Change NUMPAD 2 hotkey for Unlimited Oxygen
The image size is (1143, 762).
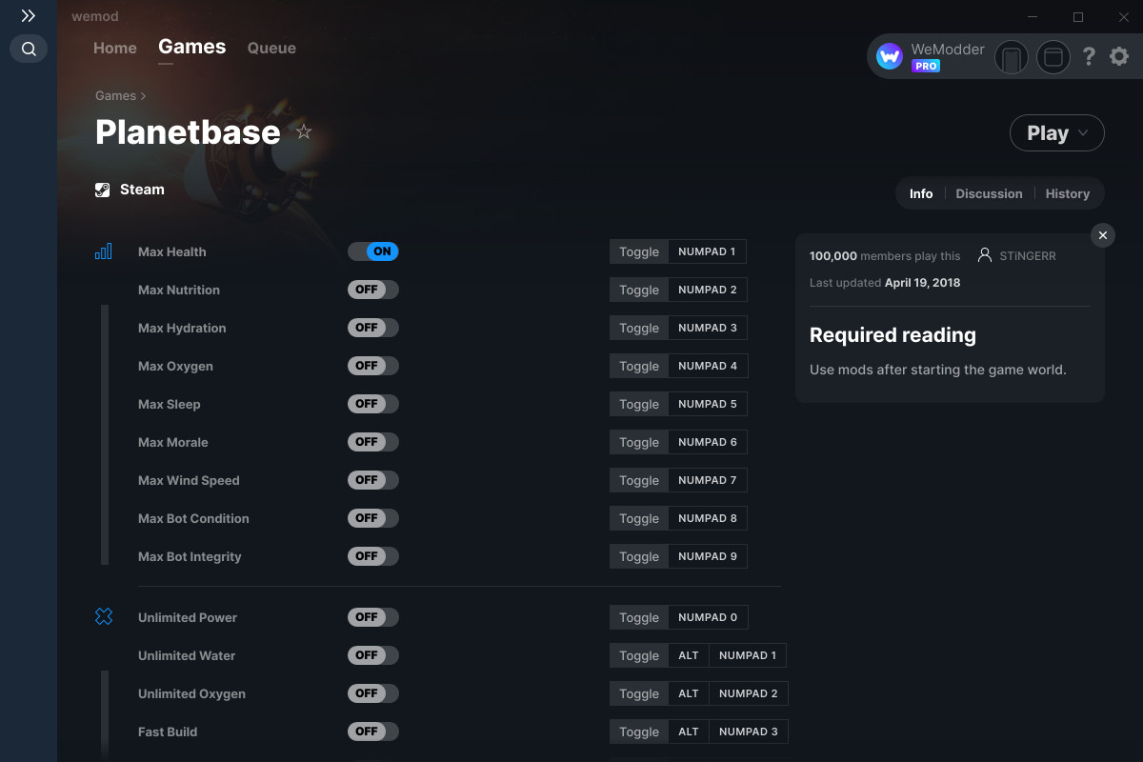coord(749,693)
